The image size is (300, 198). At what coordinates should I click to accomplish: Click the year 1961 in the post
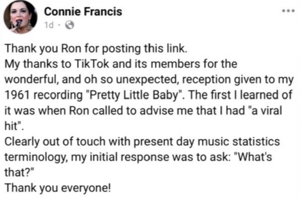click(17, 95)
